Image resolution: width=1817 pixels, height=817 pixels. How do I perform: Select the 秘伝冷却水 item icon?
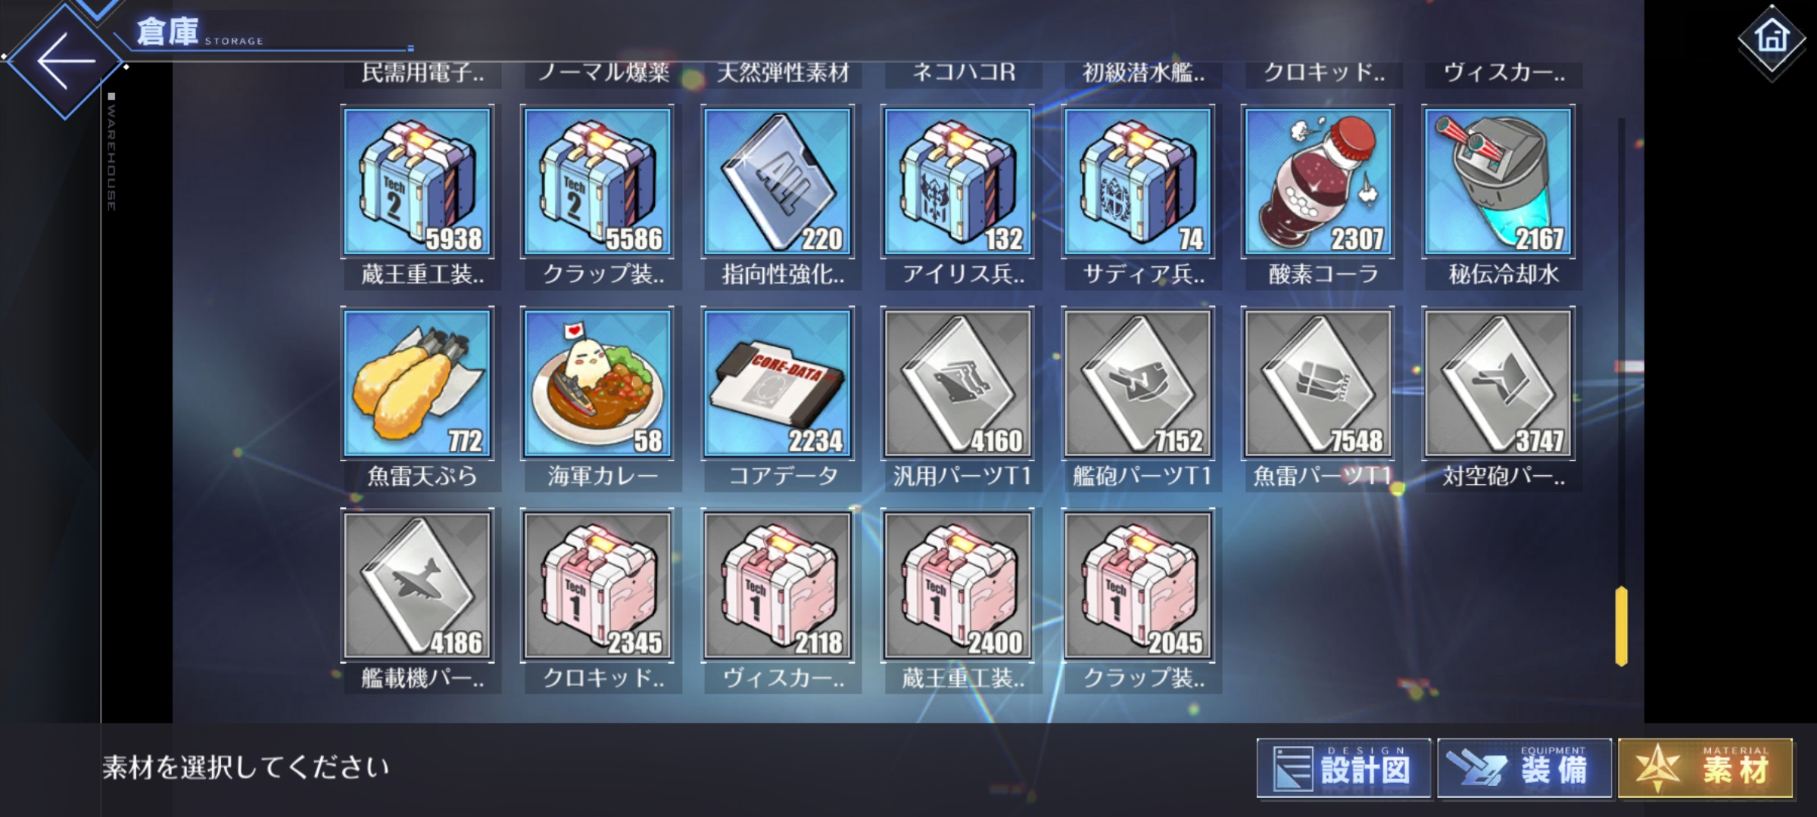pos(1498,182)
